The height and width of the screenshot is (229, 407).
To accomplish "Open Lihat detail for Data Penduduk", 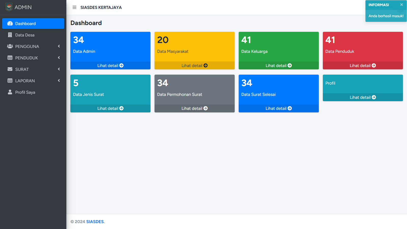I will (362, 65).
